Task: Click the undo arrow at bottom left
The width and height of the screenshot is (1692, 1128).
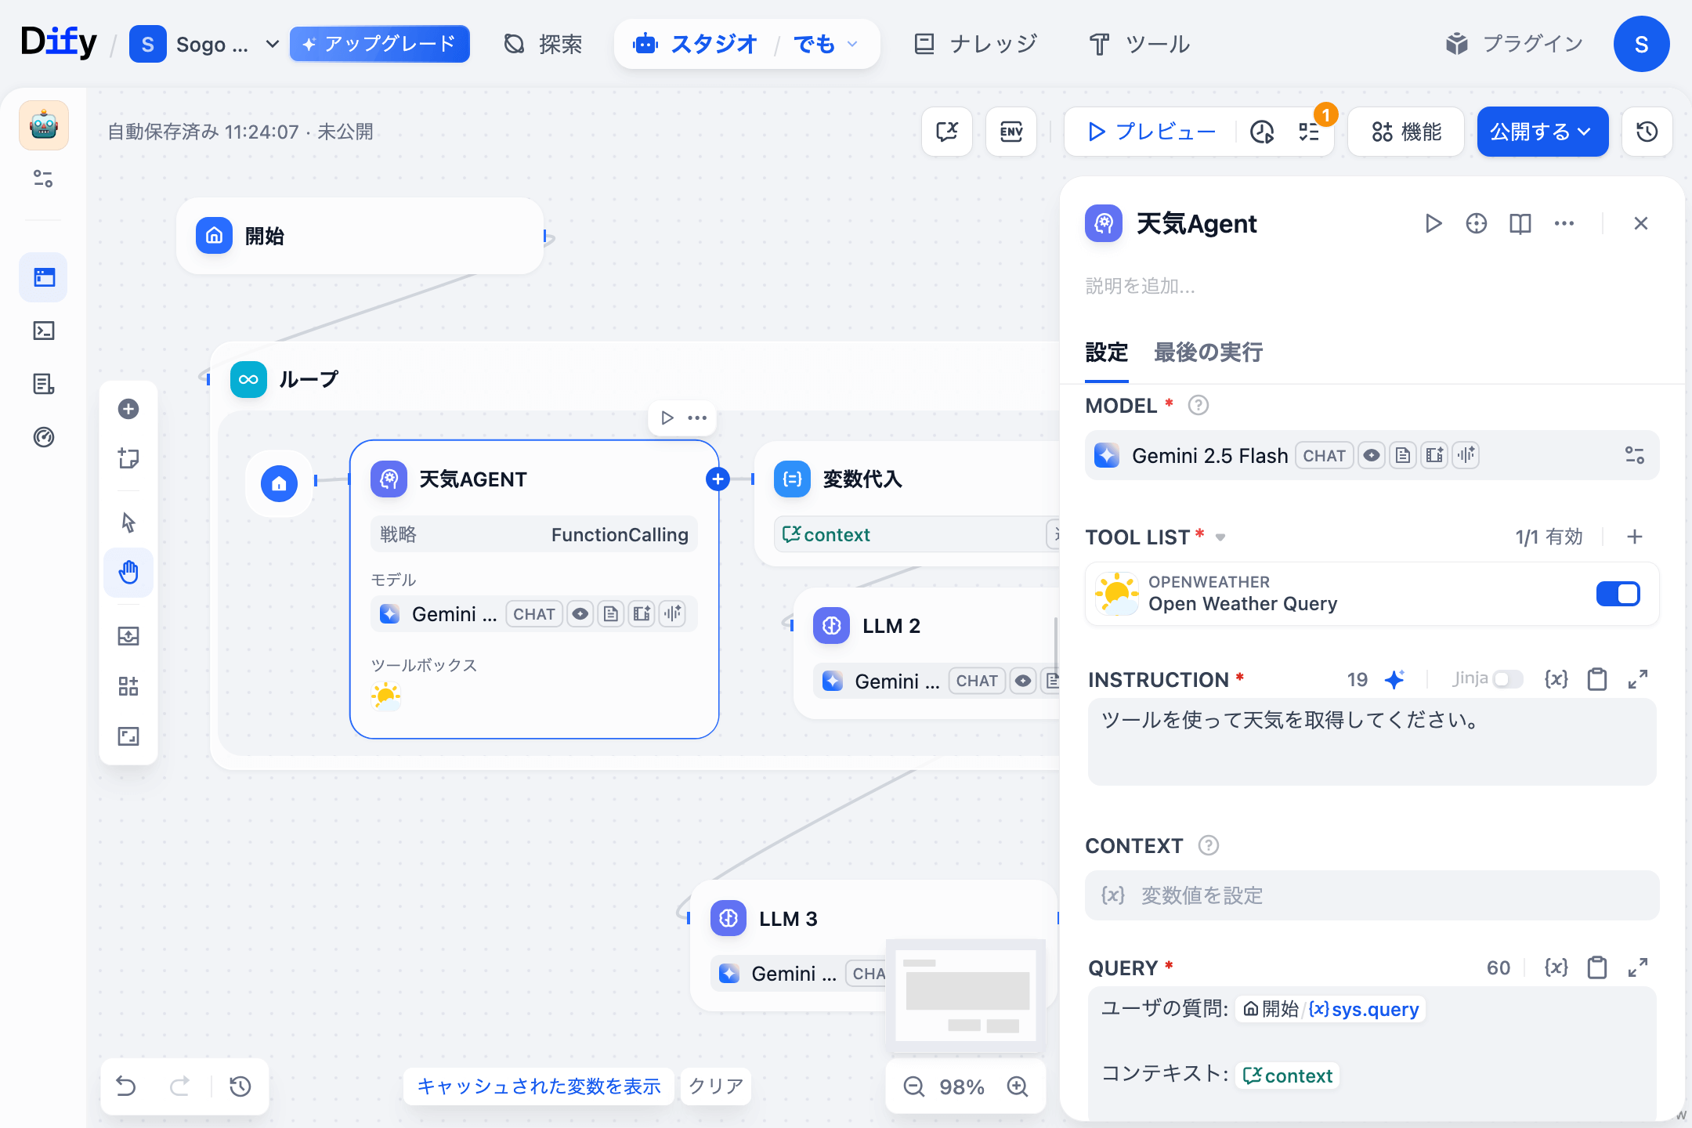Action: (x=126, y=1086)
